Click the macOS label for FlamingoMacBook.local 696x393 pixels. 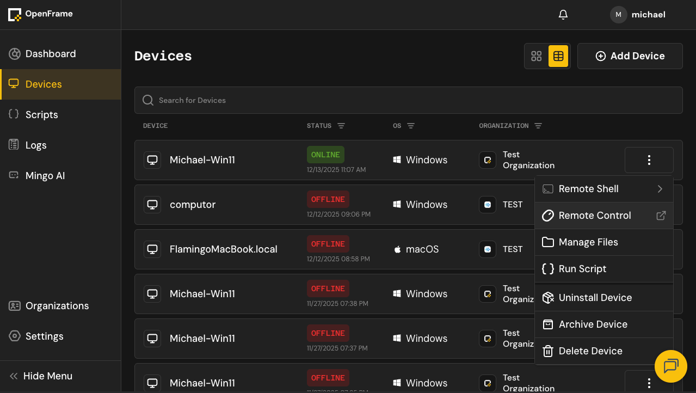coord(422,249)
